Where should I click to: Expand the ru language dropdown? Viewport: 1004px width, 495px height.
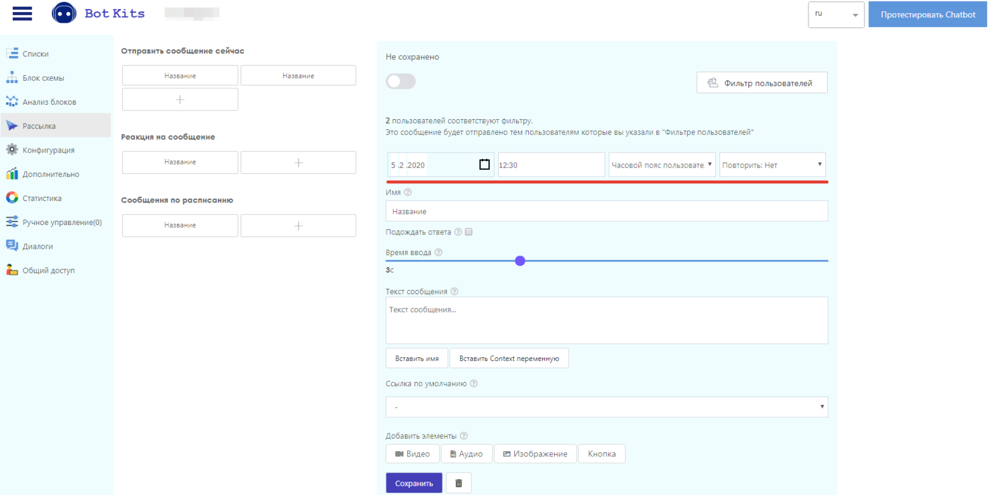pyautogui.click(x=836, y=14)
